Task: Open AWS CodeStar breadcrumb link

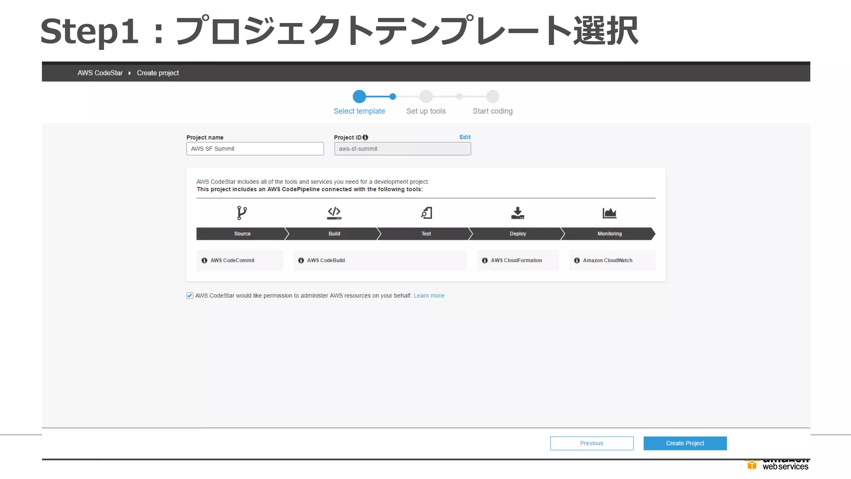Action: [x=100, y=73]
